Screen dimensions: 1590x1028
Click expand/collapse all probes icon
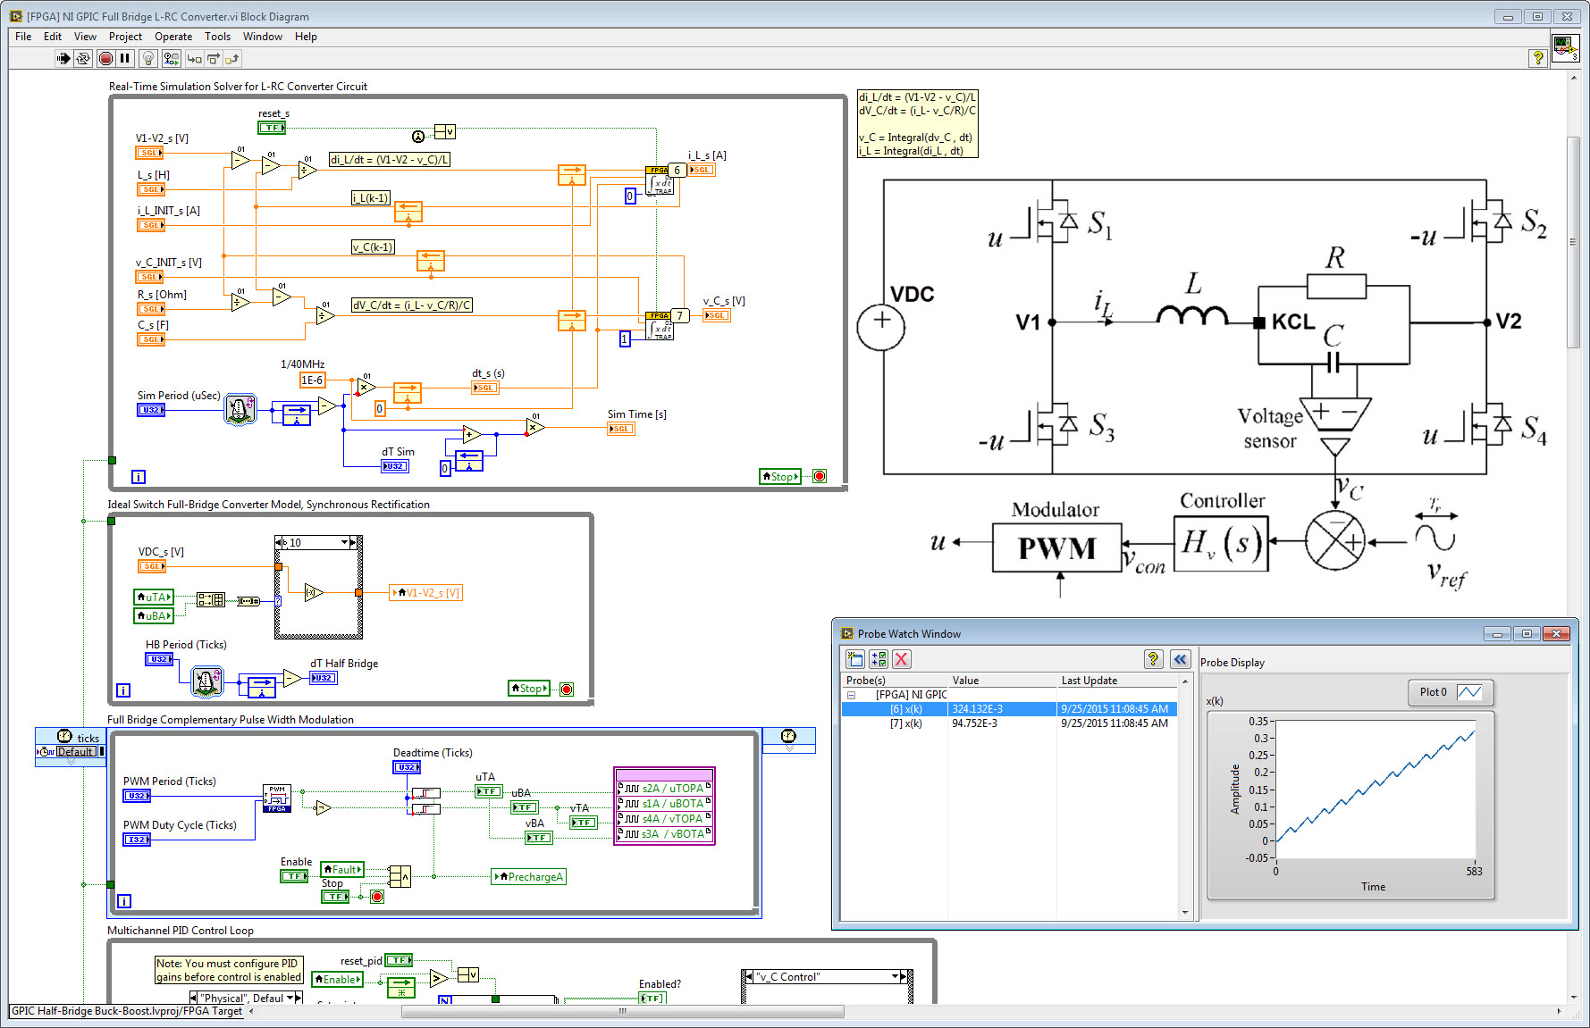pyautogui.click(x=879, y=659)
